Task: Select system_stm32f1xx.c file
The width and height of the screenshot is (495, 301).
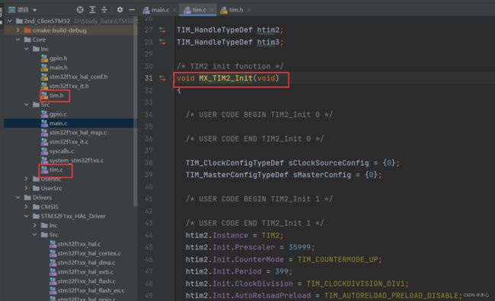Action: point(72,160)
